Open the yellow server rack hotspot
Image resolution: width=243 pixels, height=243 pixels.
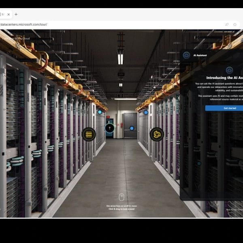(x=89, y=134)
